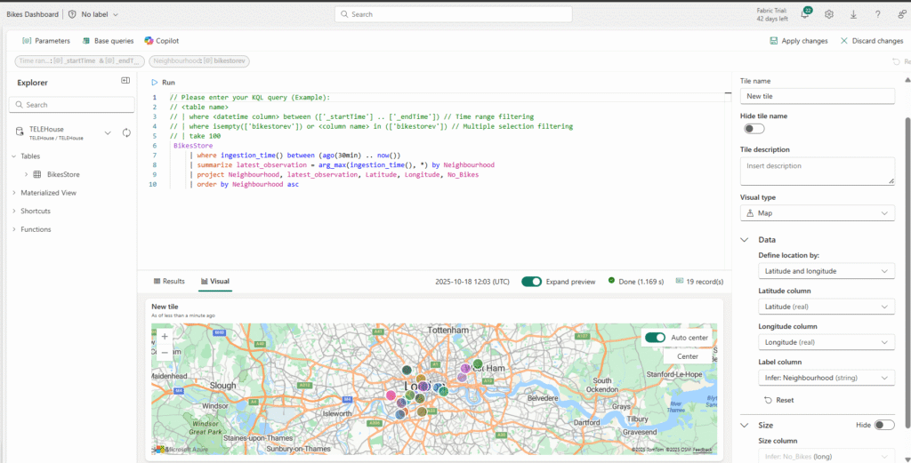Open the notifications bell icon
911x463 pixels.
(805, 14)
